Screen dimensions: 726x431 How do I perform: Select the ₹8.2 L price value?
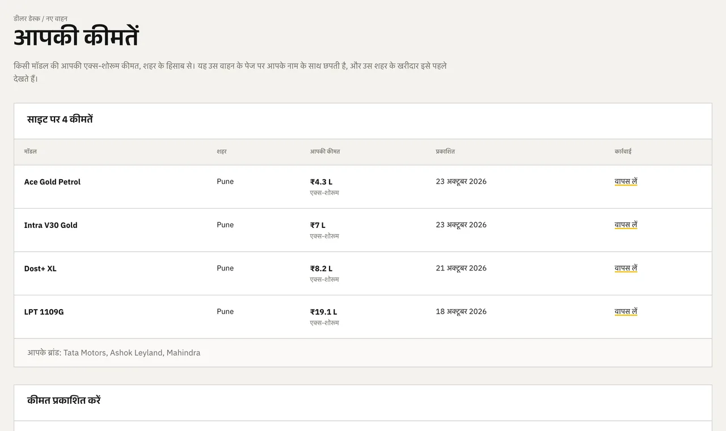pyautogui.click(x=321, y=269)
